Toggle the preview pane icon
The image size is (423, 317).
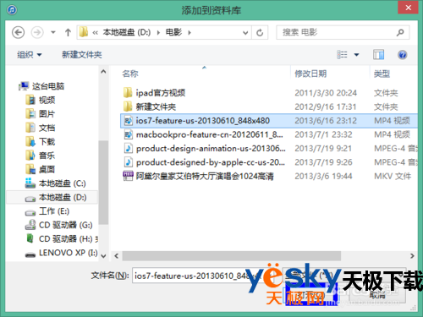[x=378, y=55]
